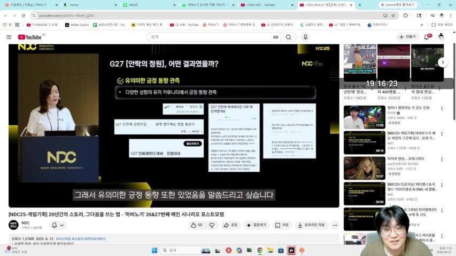Open on-screen keyboard icon in search box

(x=275, y=37)
